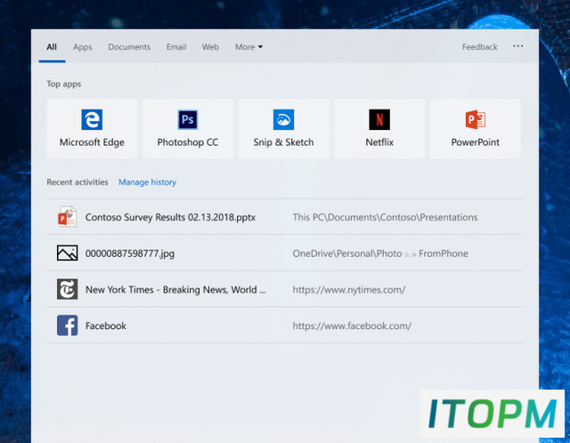This screenshot has height=443, width=570.
Task: Click the https://www.facebook.com/ URL
Action: [x=352, y=326]
